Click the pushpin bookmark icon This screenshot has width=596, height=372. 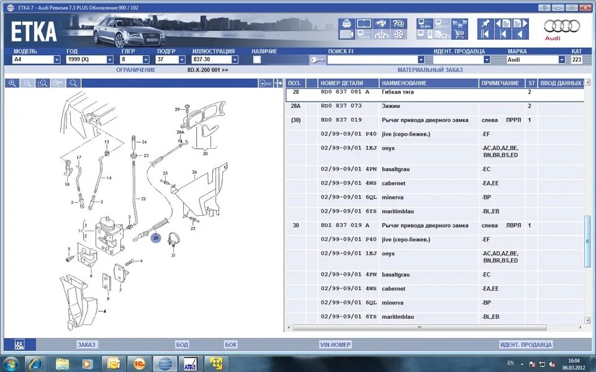point(485,24)
